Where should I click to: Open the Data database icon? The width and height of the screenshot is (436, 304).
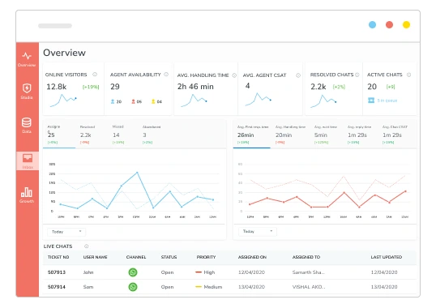point(27,122)
